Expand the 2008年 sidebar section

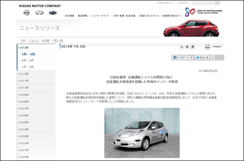[x=36, y=102]
